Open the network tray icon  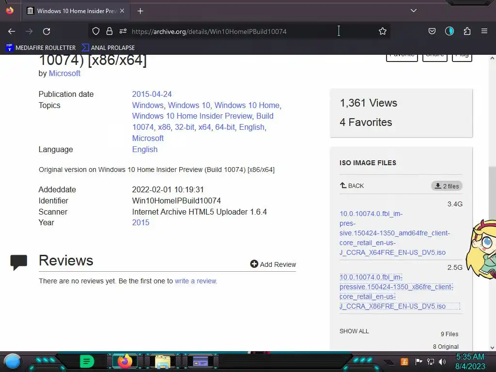[431, 361]
